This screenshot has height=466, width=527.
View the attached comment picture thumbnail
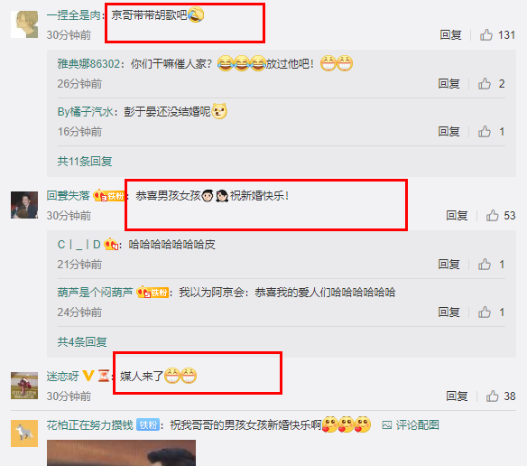121,452
